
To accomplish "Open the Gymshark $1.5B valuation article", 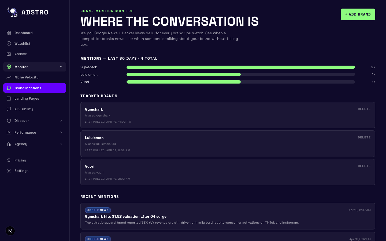I will [126, 216].
